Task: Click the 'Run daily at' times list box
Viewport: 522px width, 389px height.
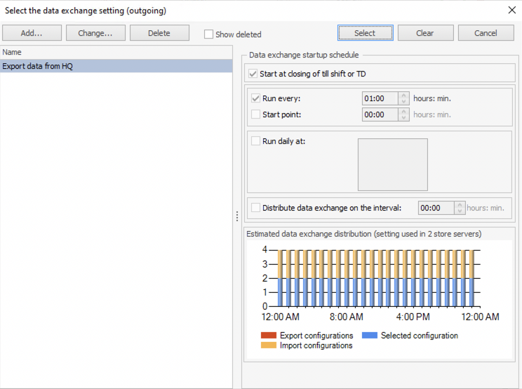Action: tap(392, 164)
